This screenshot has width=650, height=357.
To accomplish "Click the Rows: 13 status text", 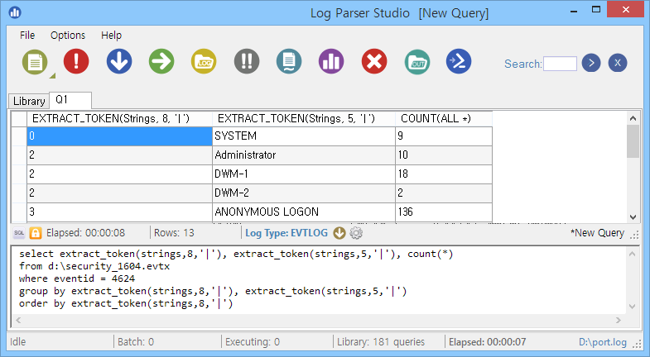I will (x=174, y=233).
